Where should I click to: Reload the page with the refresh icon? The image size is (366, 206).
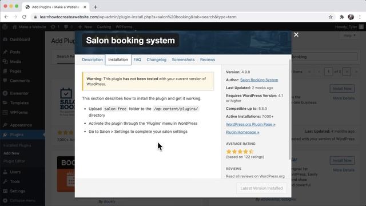24,17
